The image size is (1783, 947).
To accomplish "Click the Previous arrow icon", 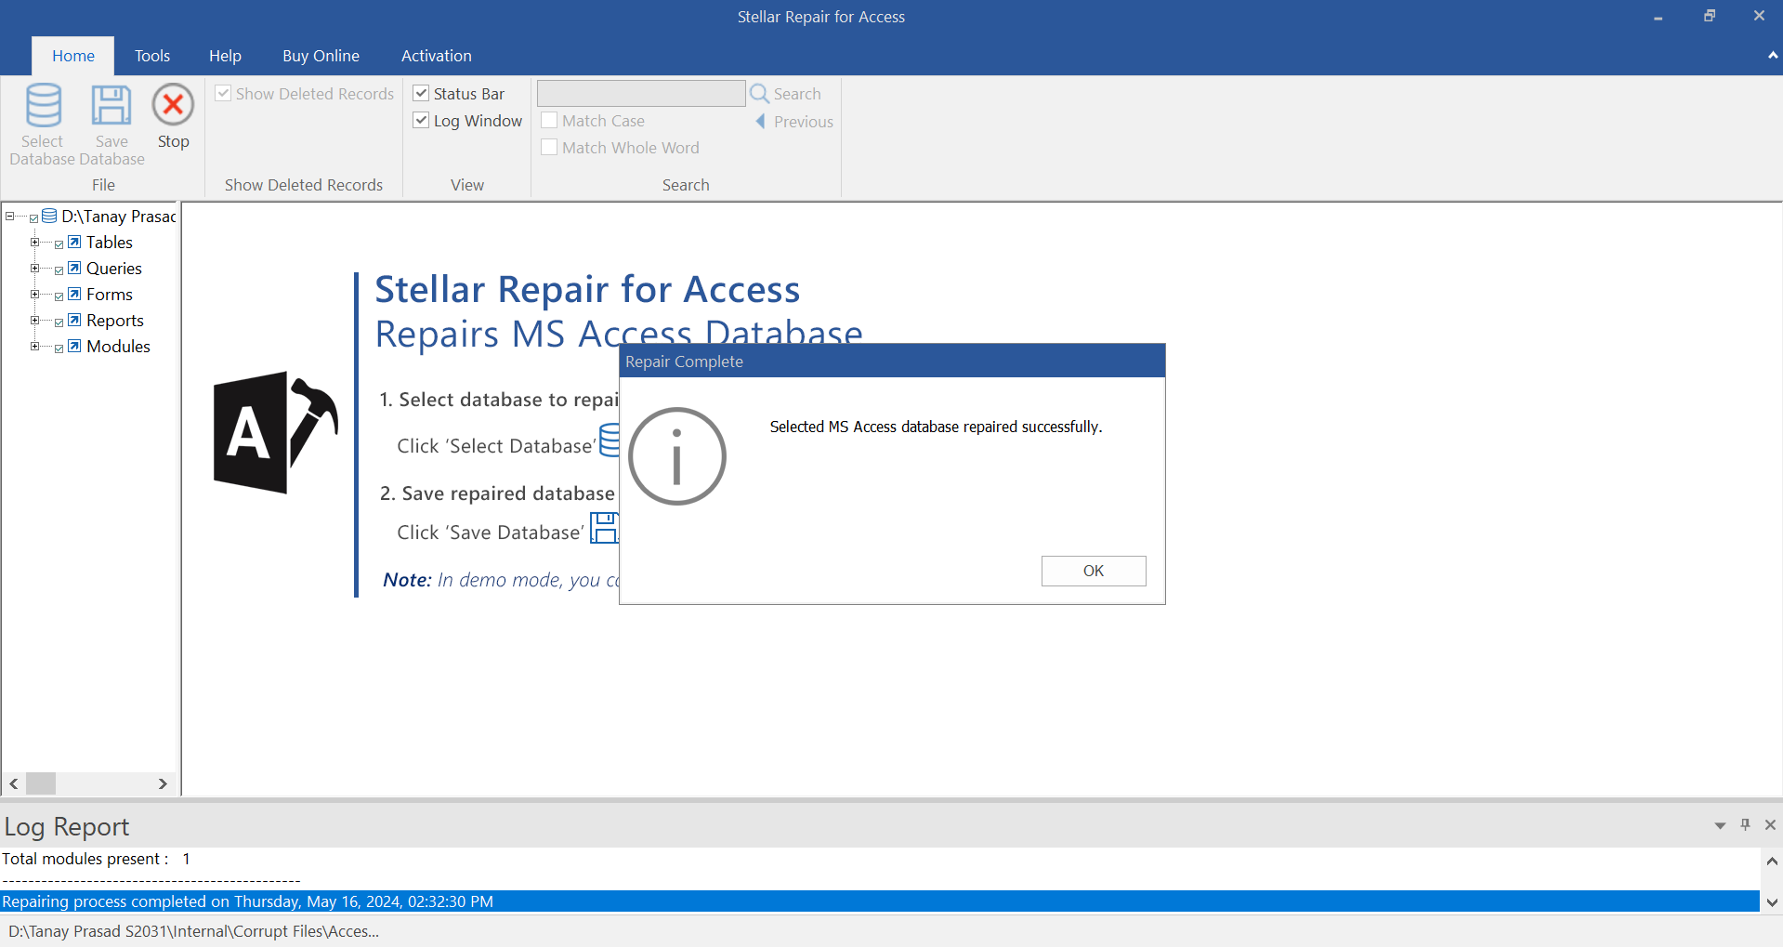I will [760, 121].
